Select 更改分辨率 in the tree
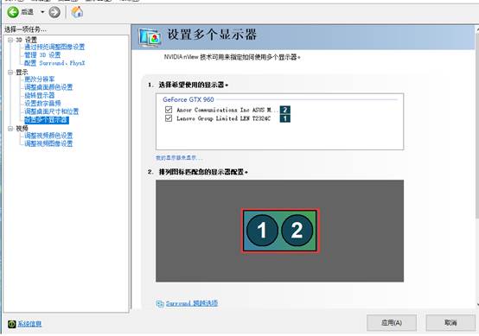This screenshot has width=479, height=336. [40, 79]
